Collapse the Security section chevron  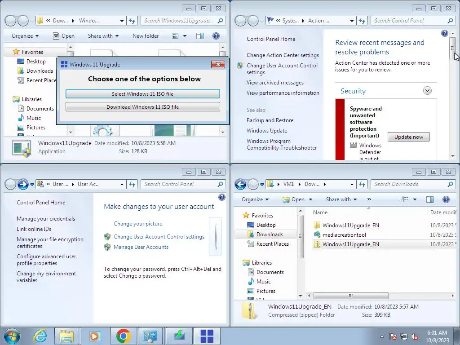pos(428,91)
